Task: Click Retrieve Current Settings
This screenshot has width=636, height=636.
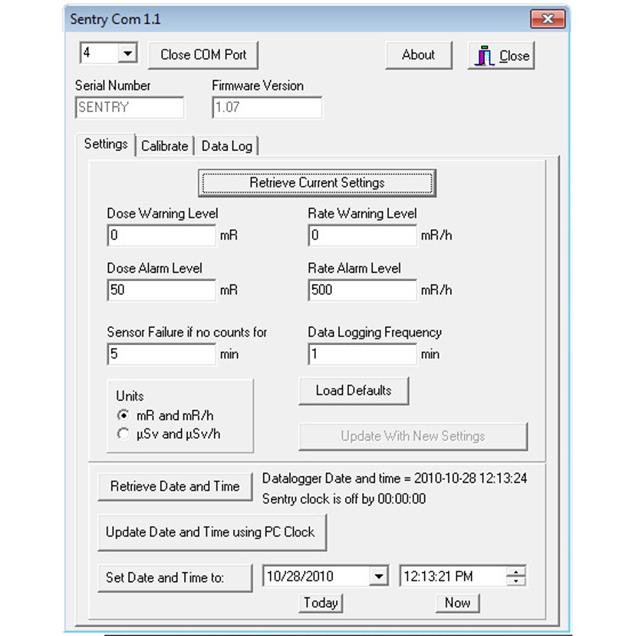Action: (317, 183)
